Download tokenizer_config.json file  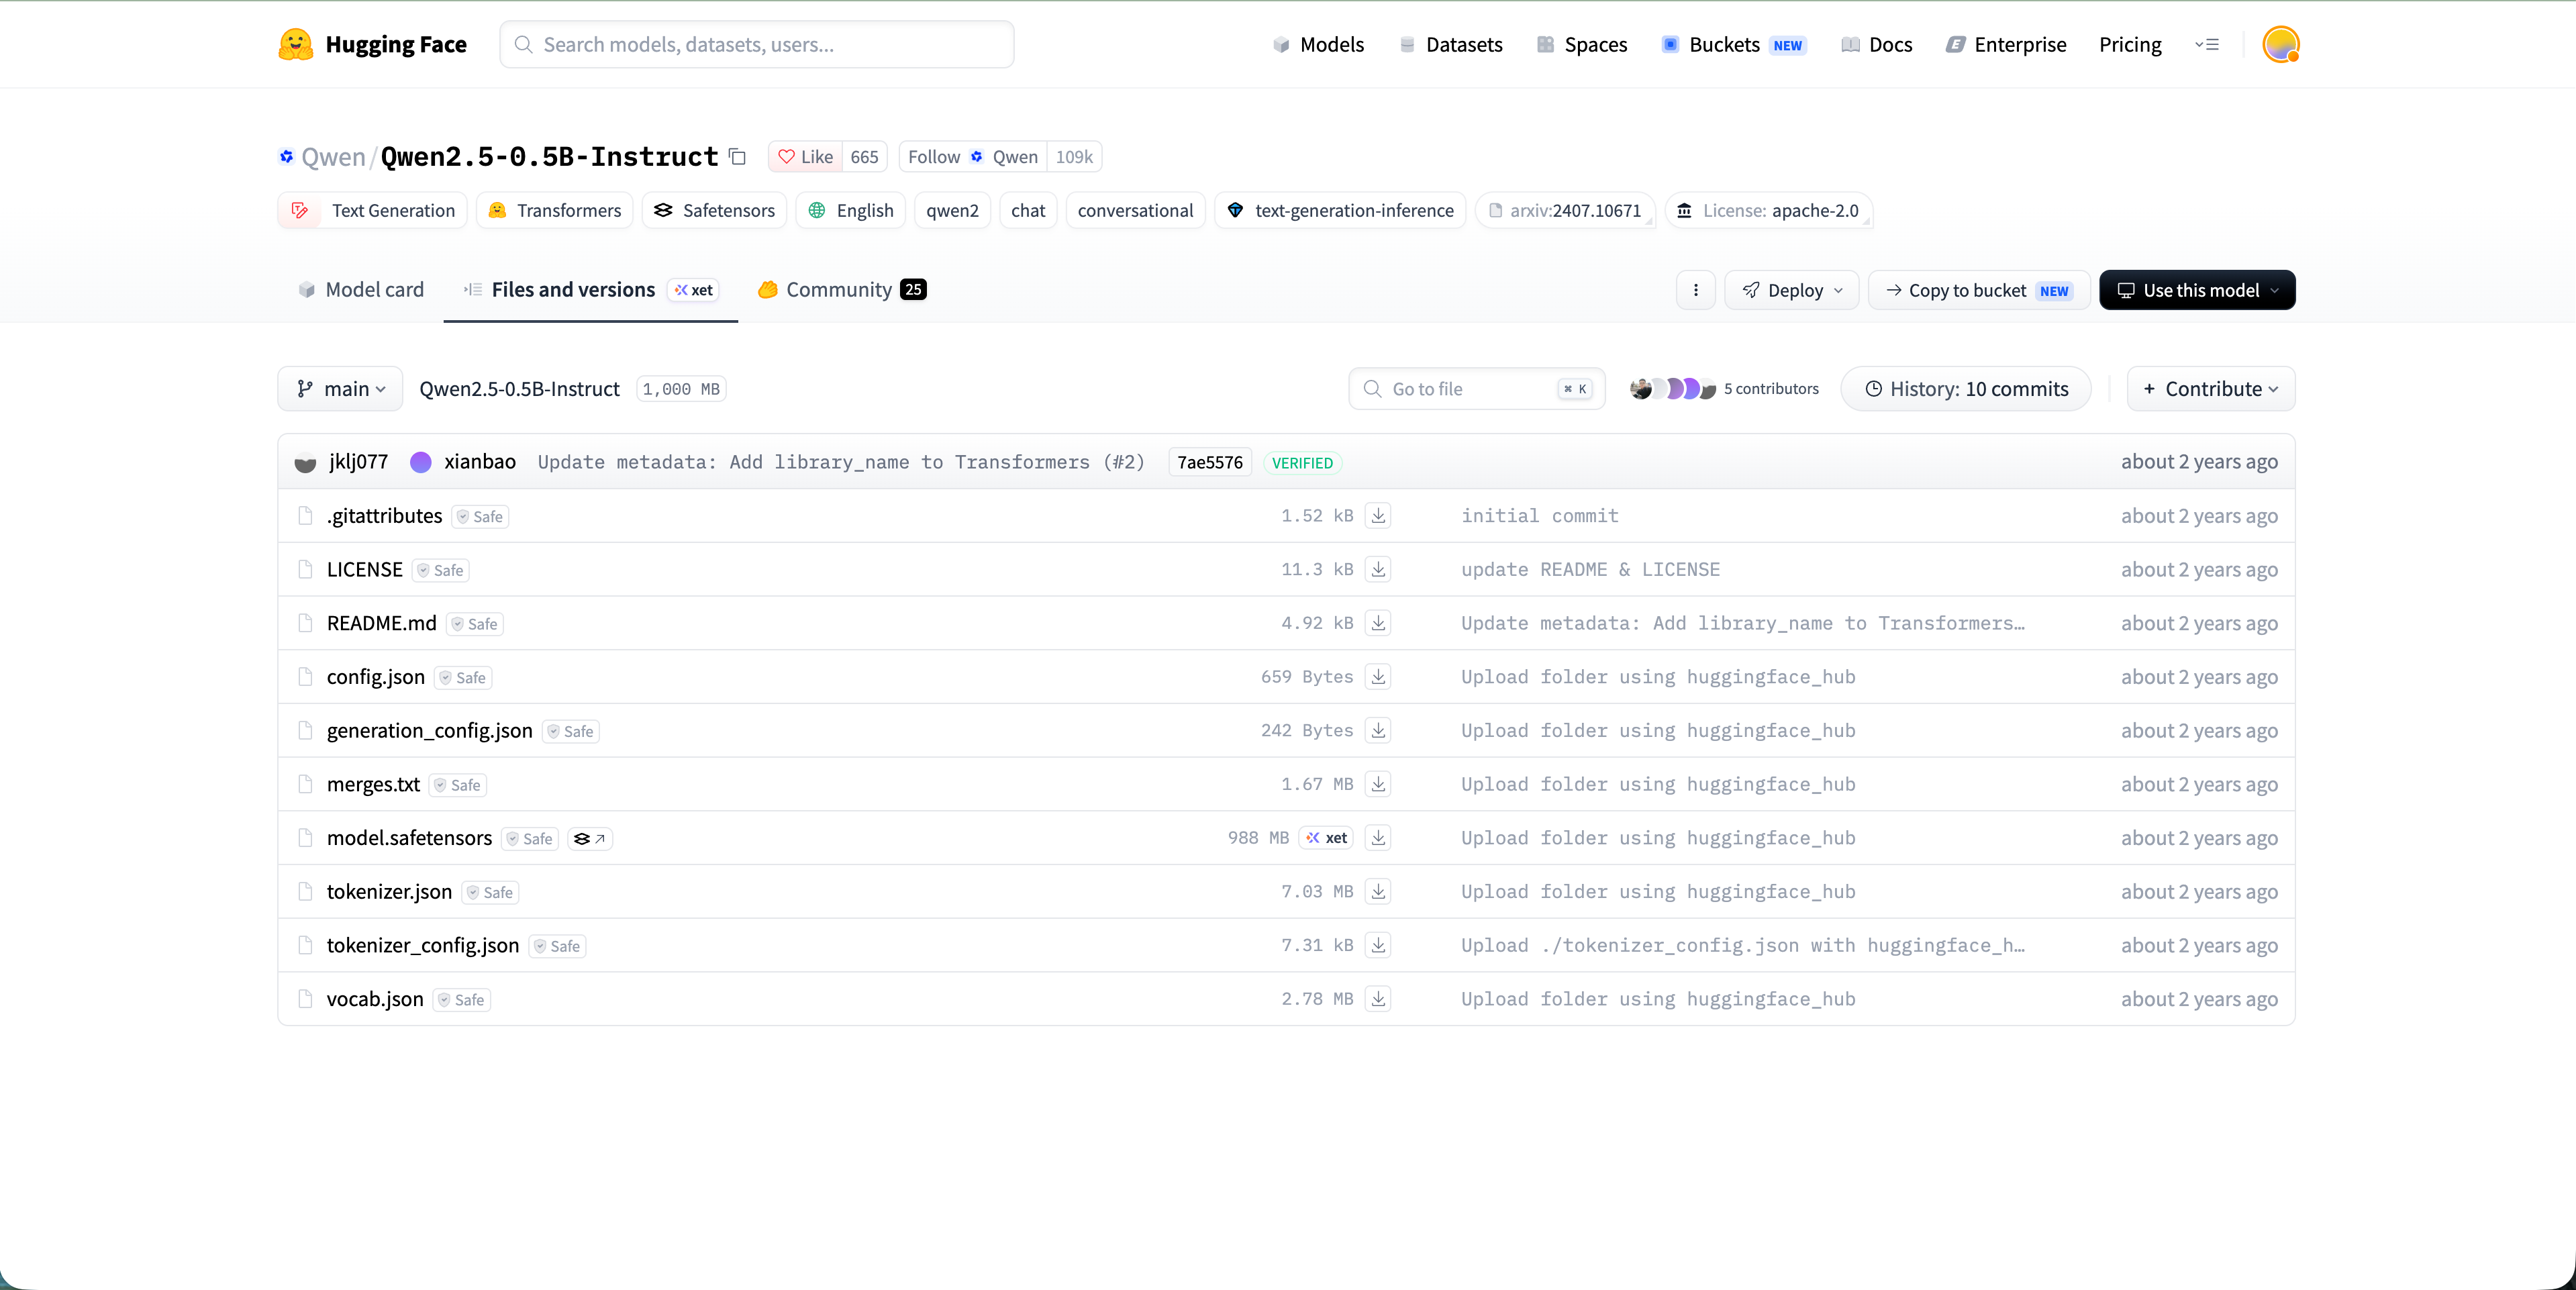(1378, 945)
